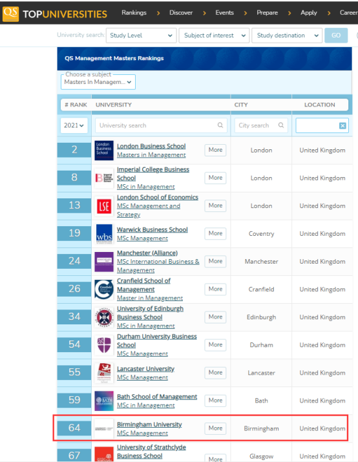The image size is (358, 462).
Task: Click More for Durham University Business School
Action: pyautogui.click(x=215, y=345)
